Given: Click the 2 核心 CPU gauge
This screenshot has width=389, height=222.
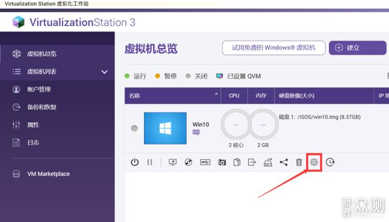Looking at the screenshot, I should coord(236,125).
